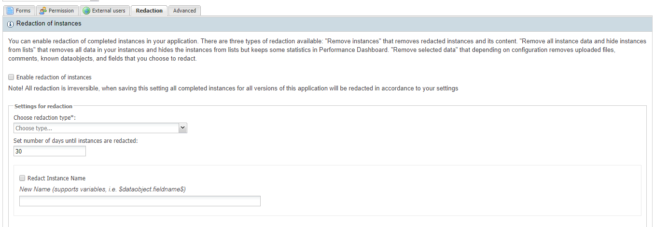
Task: Switch to the Advanced tab
Action: point(184,11)
